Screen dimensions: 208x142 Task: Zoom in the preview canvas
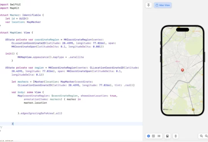[x=206, y=136]
